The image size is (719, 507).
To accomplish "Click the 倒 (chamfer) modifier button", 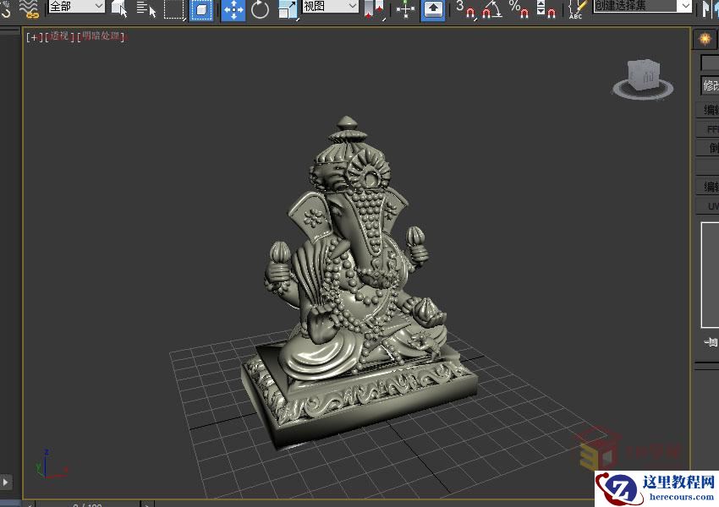I will (709, 148).
